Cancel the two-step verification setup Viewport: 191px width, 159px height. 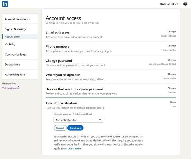(x=60, y=128)
